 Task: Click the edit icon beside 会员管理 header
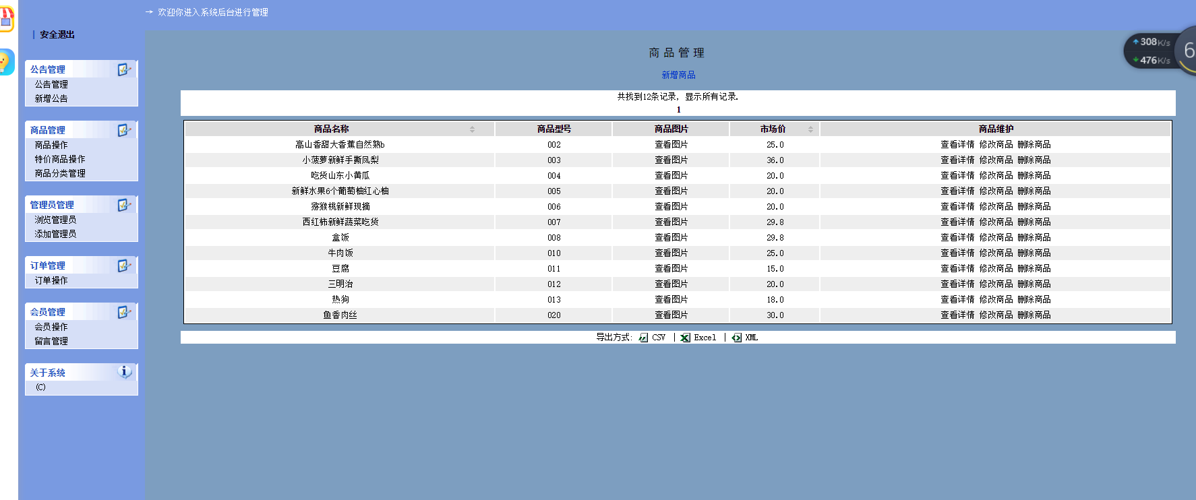tap(124, 312)
